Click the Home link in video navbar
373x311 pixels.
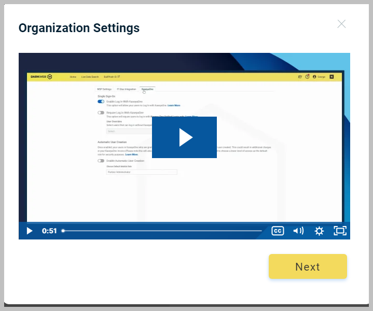[x=73, y=77]
